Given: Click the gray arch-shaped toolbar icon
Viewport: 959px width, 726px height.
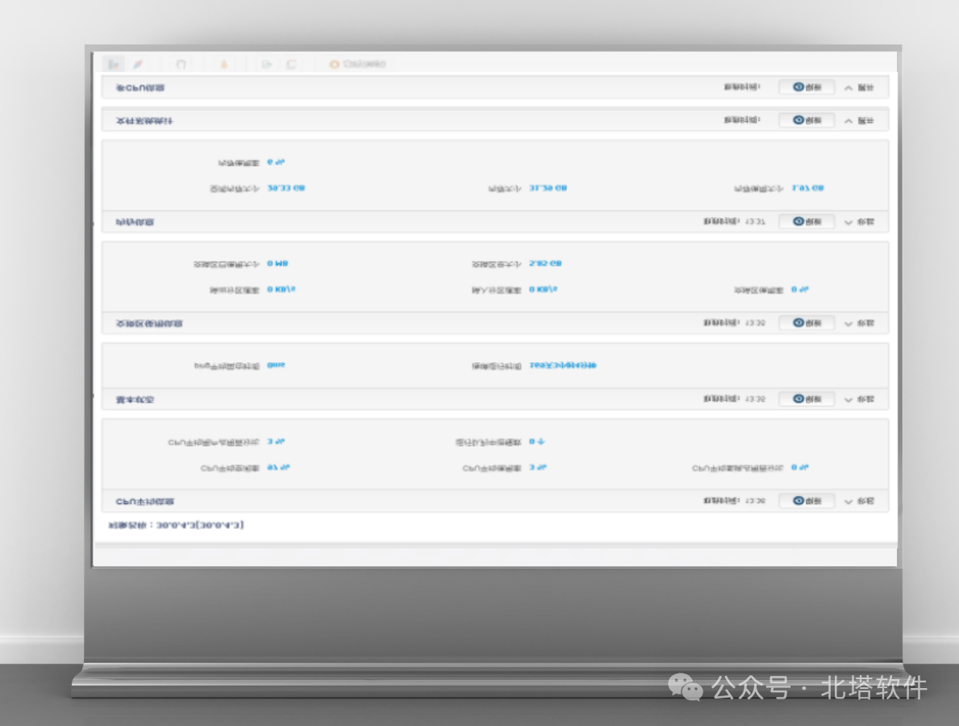Looking at the screenshot, I should 181,64.
